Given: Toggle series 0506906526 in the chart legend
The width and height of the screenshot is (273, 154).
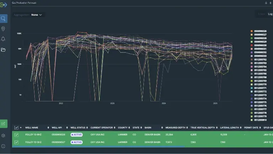Looking at the screenshot, I should point(259,31).
